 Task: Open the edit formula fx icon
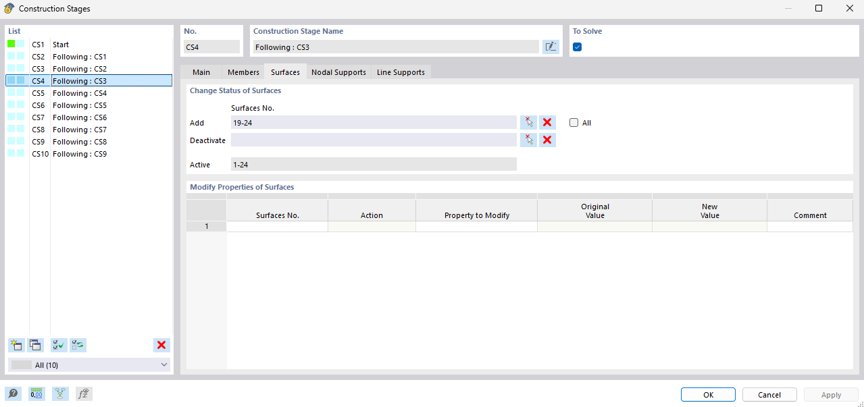(83, 393)
